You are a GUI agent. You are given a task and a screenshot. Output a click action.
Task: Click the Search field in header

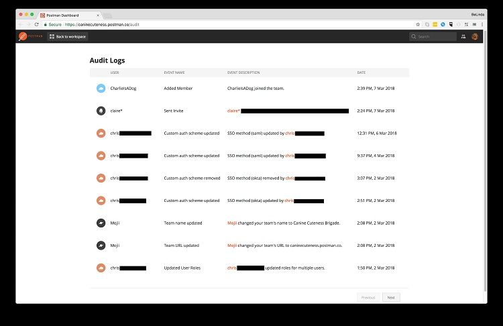coord(433,37)
